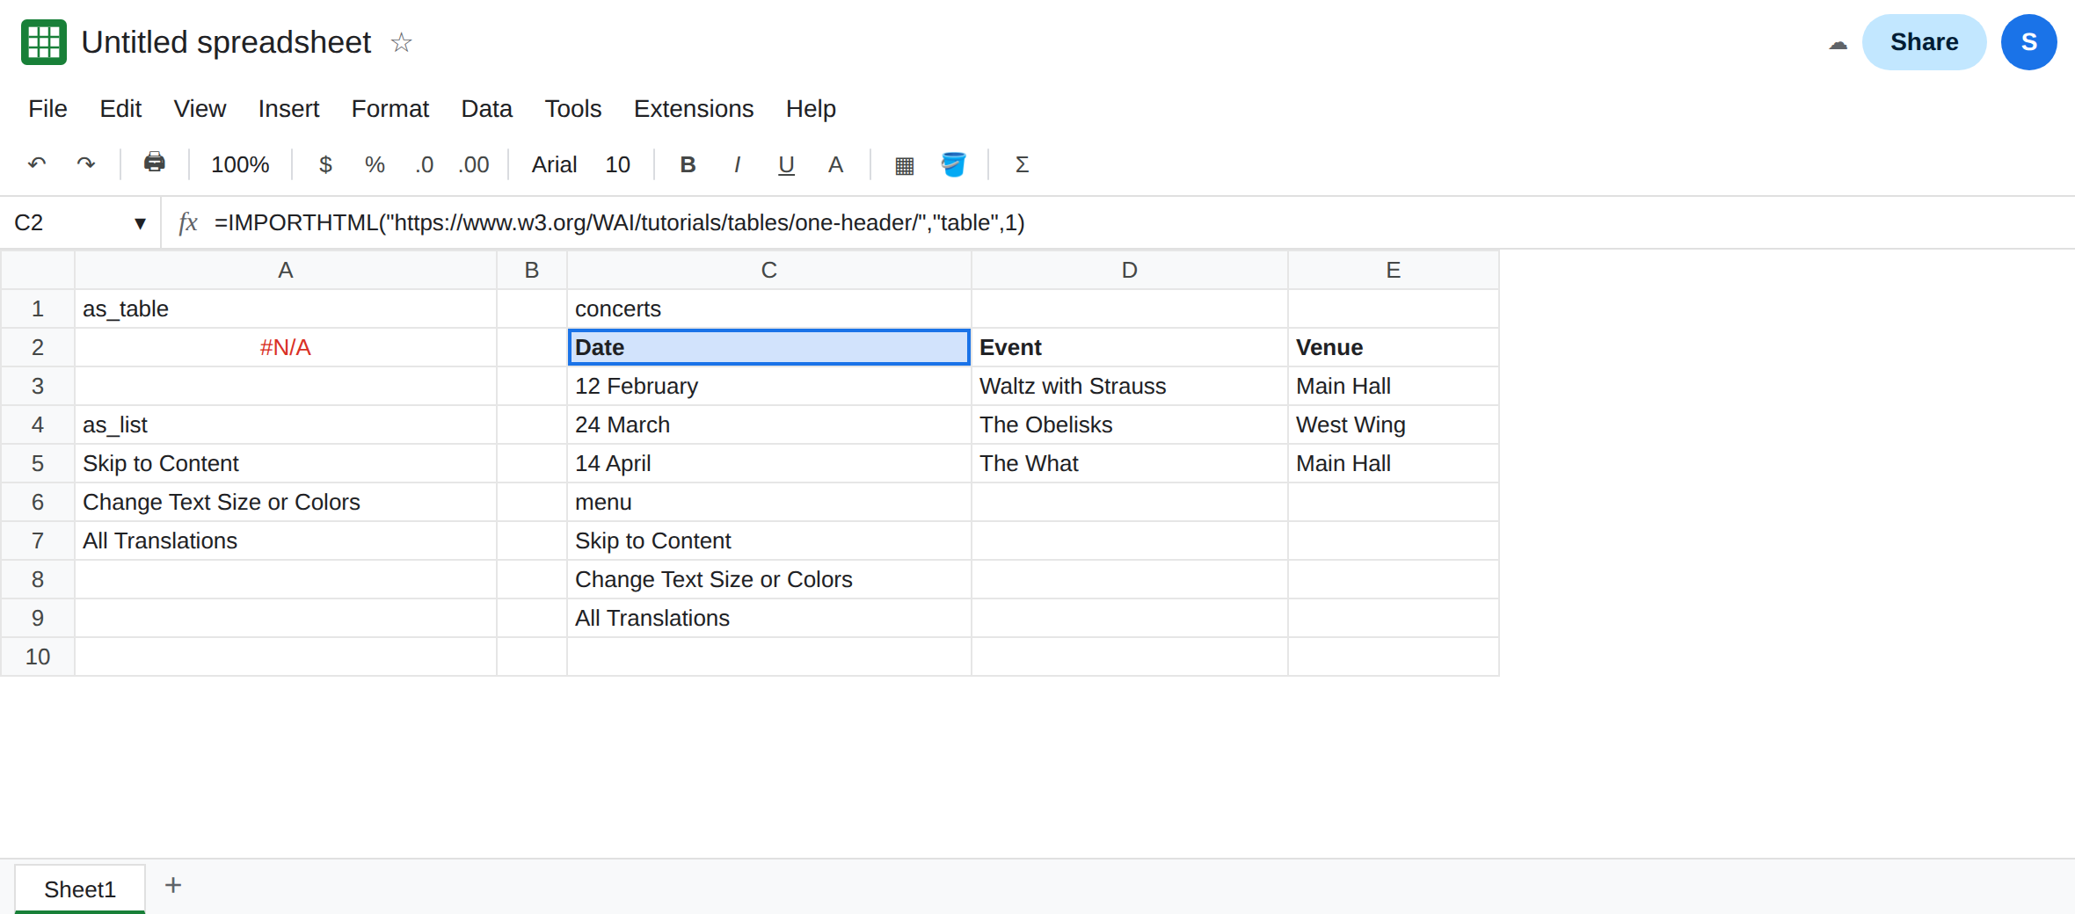Toggle bold formatting

(688, 164)
